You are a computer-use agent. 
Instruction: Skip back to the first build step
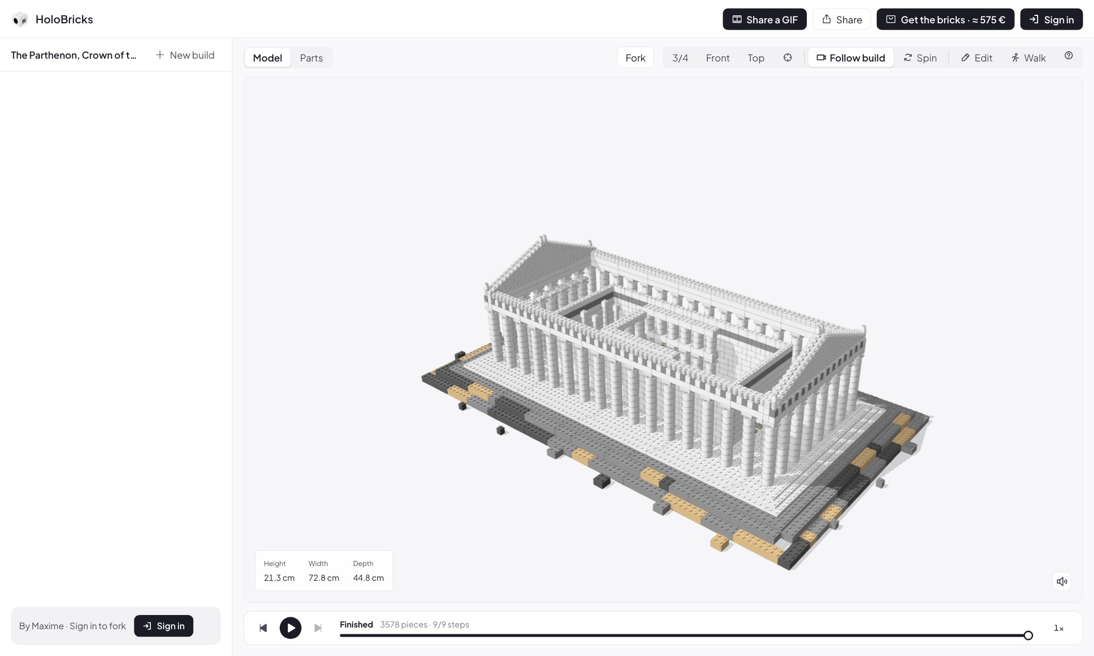pos(263,628)
